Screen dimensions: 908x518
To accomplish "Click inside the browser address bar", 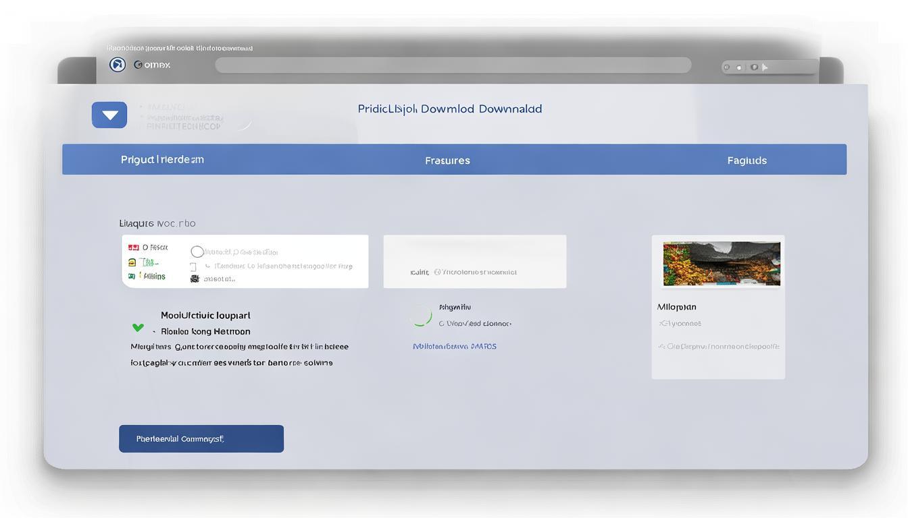I will tap(453, 65).
